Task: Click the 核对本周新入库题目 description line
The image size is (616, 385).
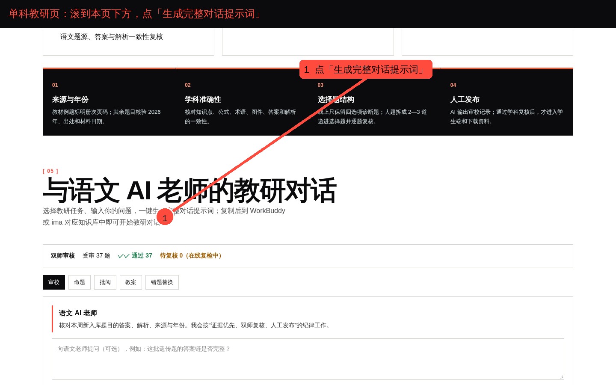Action: 195,325
